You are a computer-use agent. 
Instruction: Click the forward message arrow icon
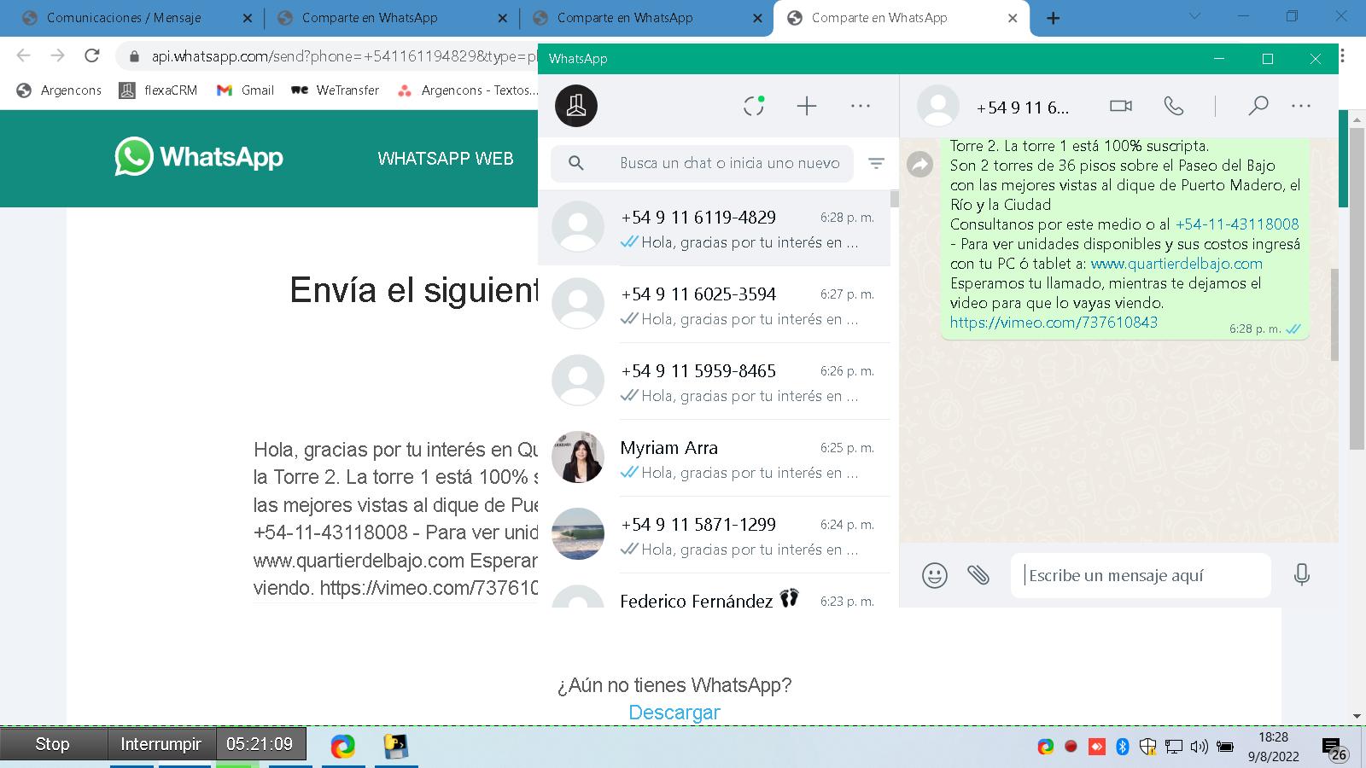(x=919, y=164)
